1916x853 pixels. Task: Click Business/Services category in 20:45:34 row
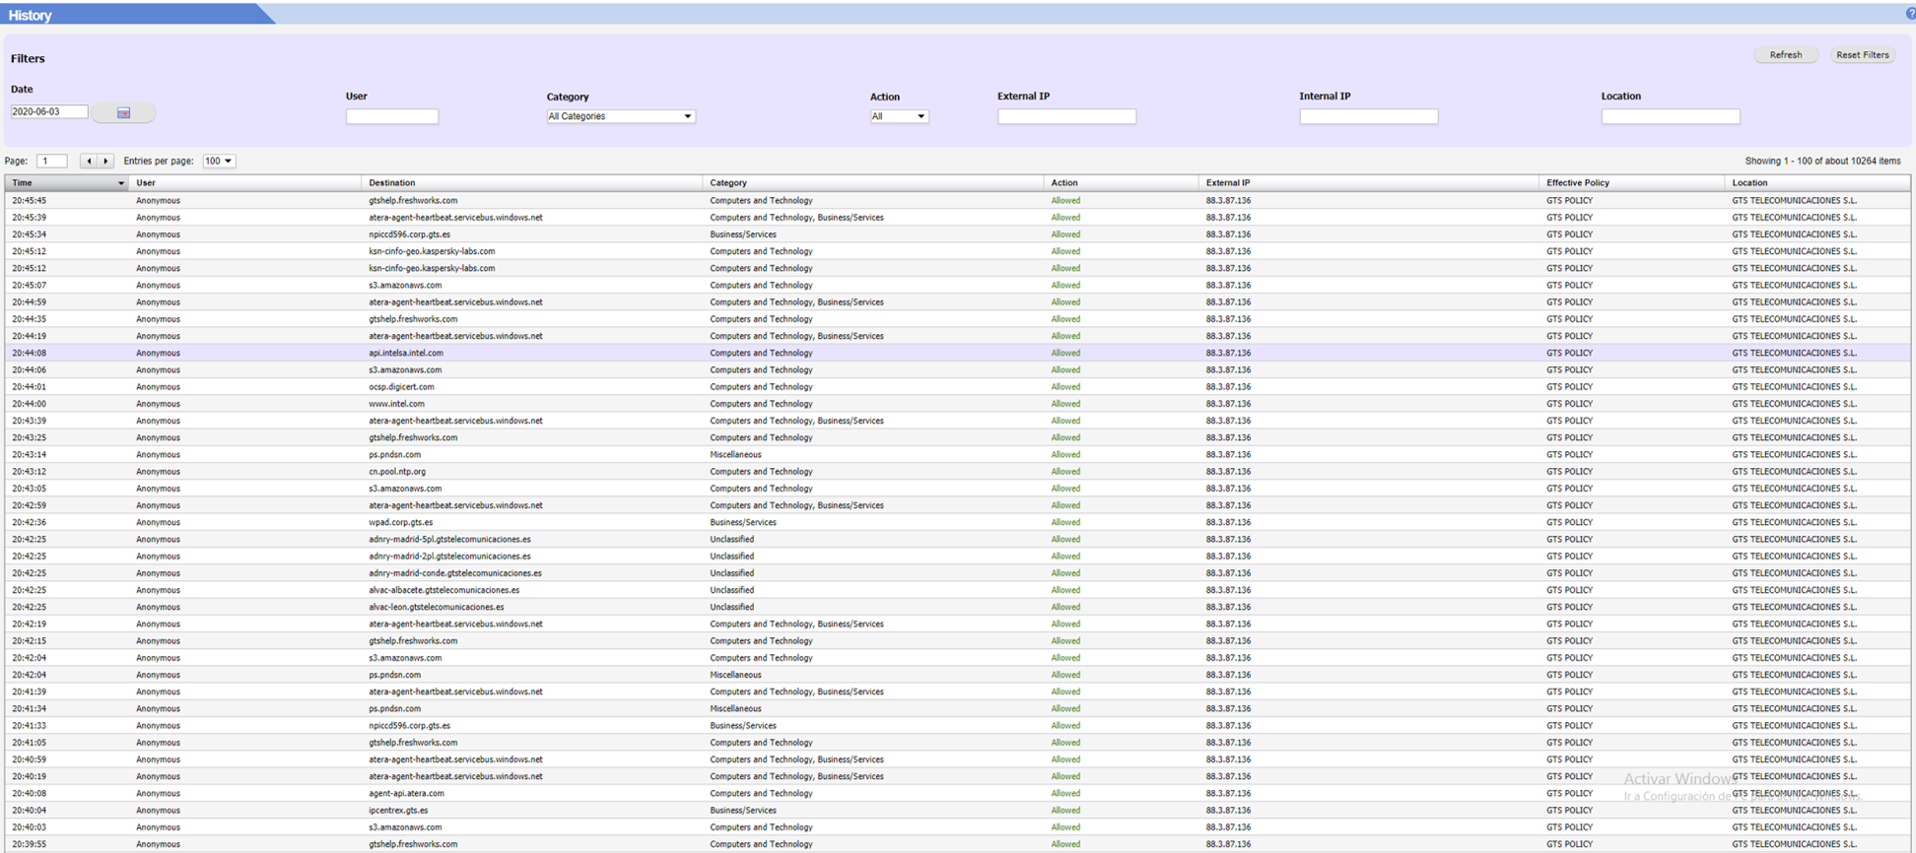tap(743, 234)
